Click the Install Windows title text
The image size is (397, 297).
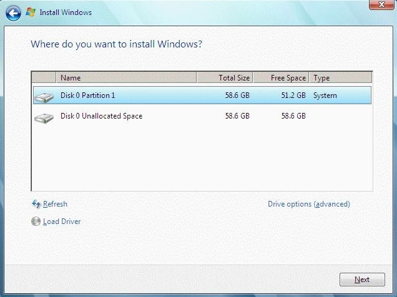click(66, 12)
